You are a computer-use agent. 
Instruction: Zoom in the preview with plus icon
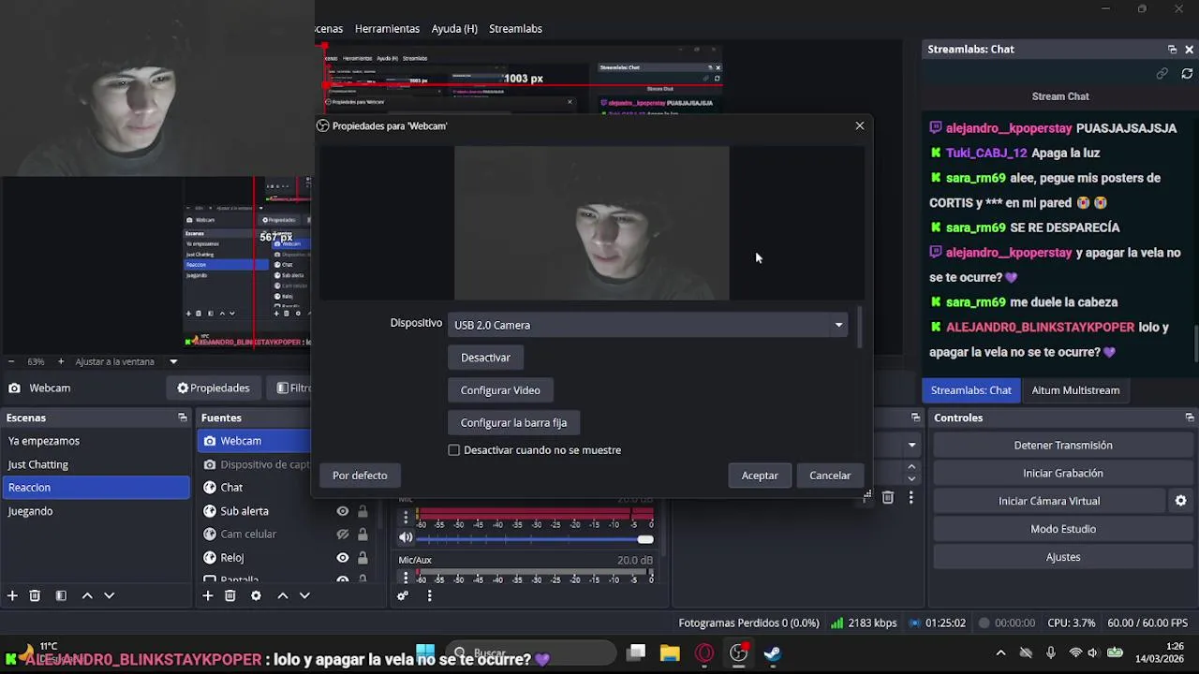61,361
